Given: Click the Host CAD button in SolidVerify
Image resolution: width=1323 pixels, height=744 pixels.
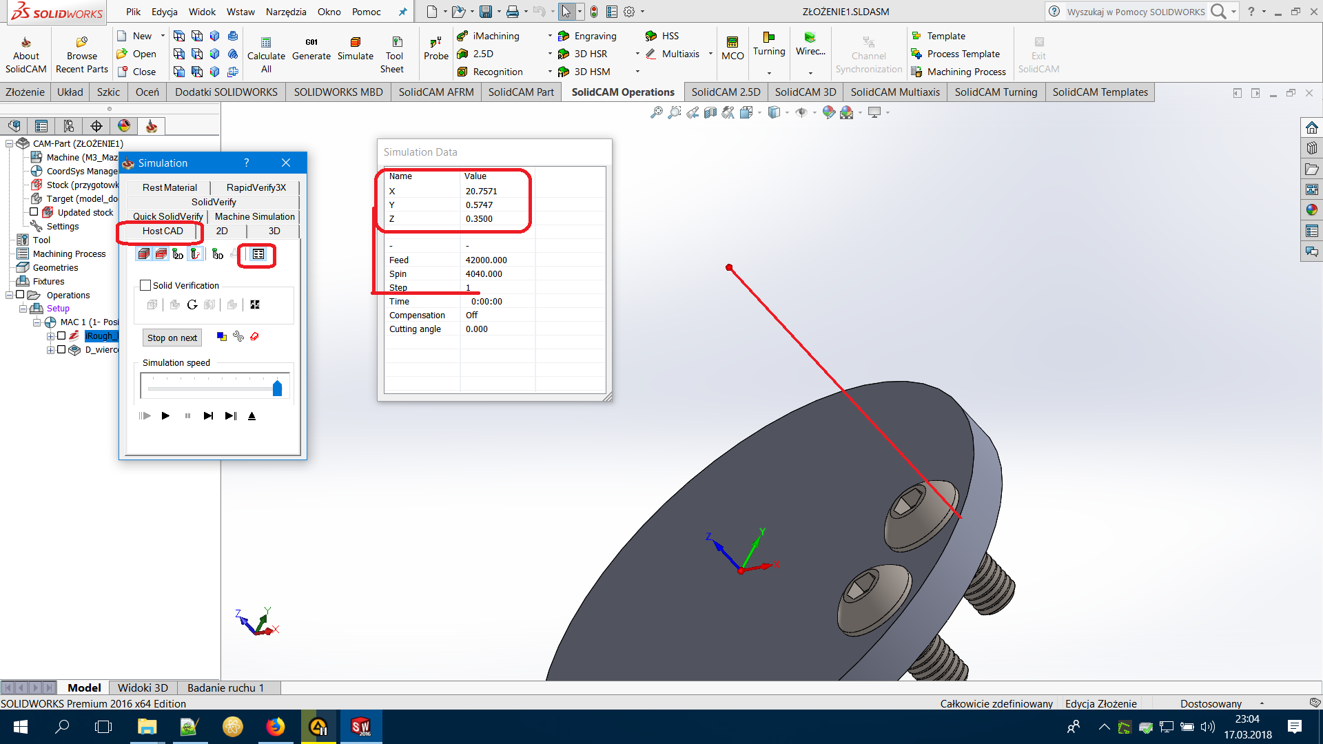Looking at the screenshot, I should [163, 231].
